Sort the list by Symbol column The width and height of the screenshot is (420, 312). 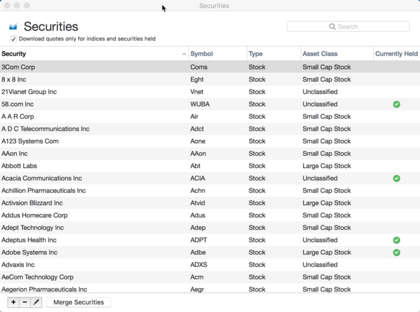[201, 54]
